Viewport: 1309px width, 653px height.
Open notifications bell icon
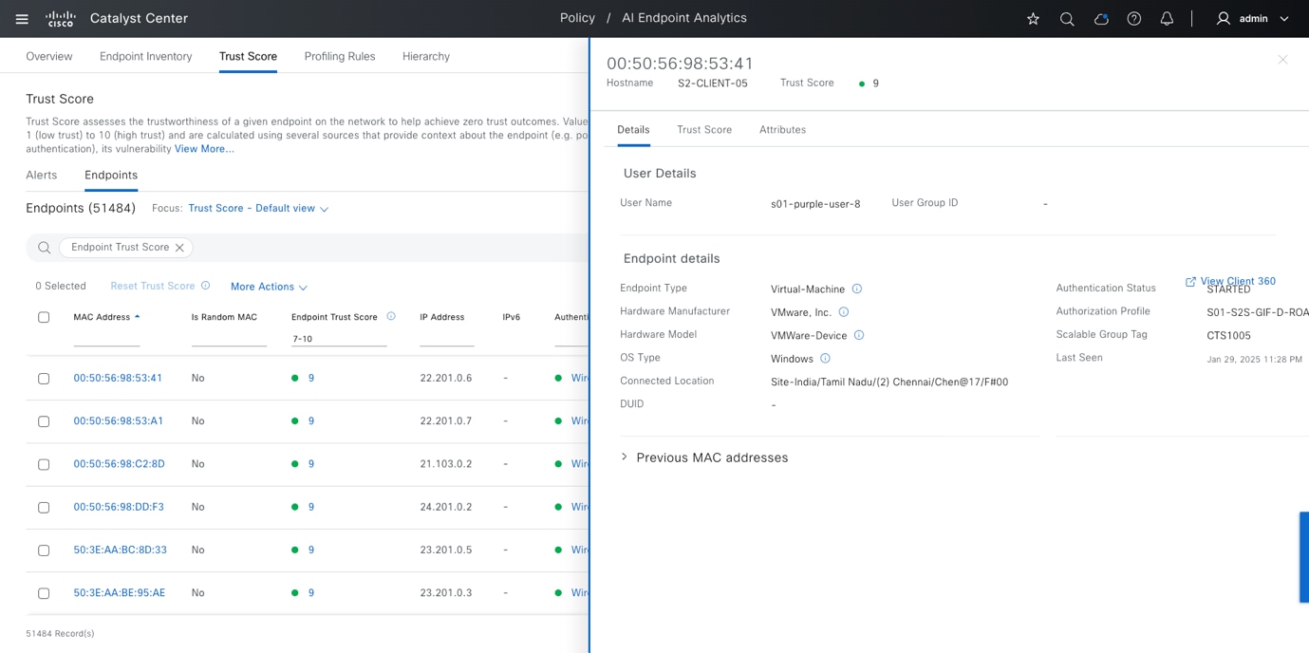click(x=1167, y=19)
